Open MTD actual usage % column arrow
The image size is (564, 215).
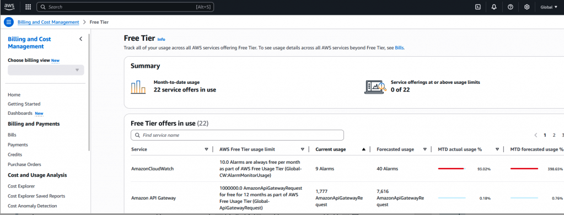tap(497, 149)
